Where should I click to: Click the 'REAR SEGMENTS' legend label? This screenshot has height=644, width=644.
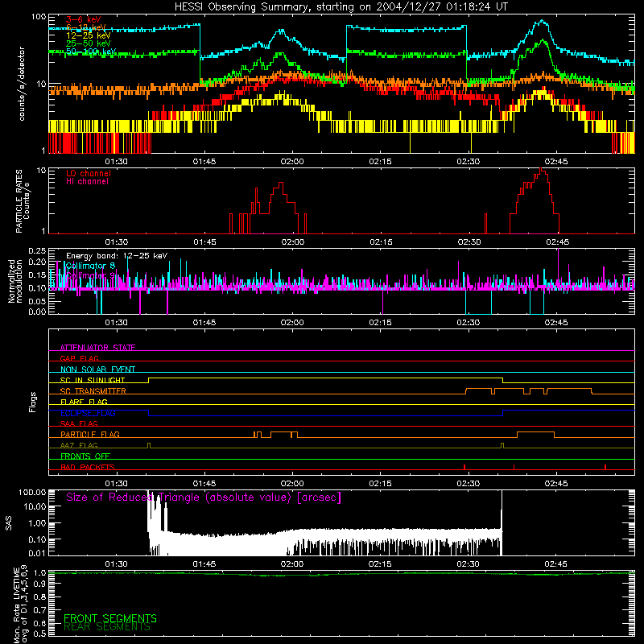point(107,627)
